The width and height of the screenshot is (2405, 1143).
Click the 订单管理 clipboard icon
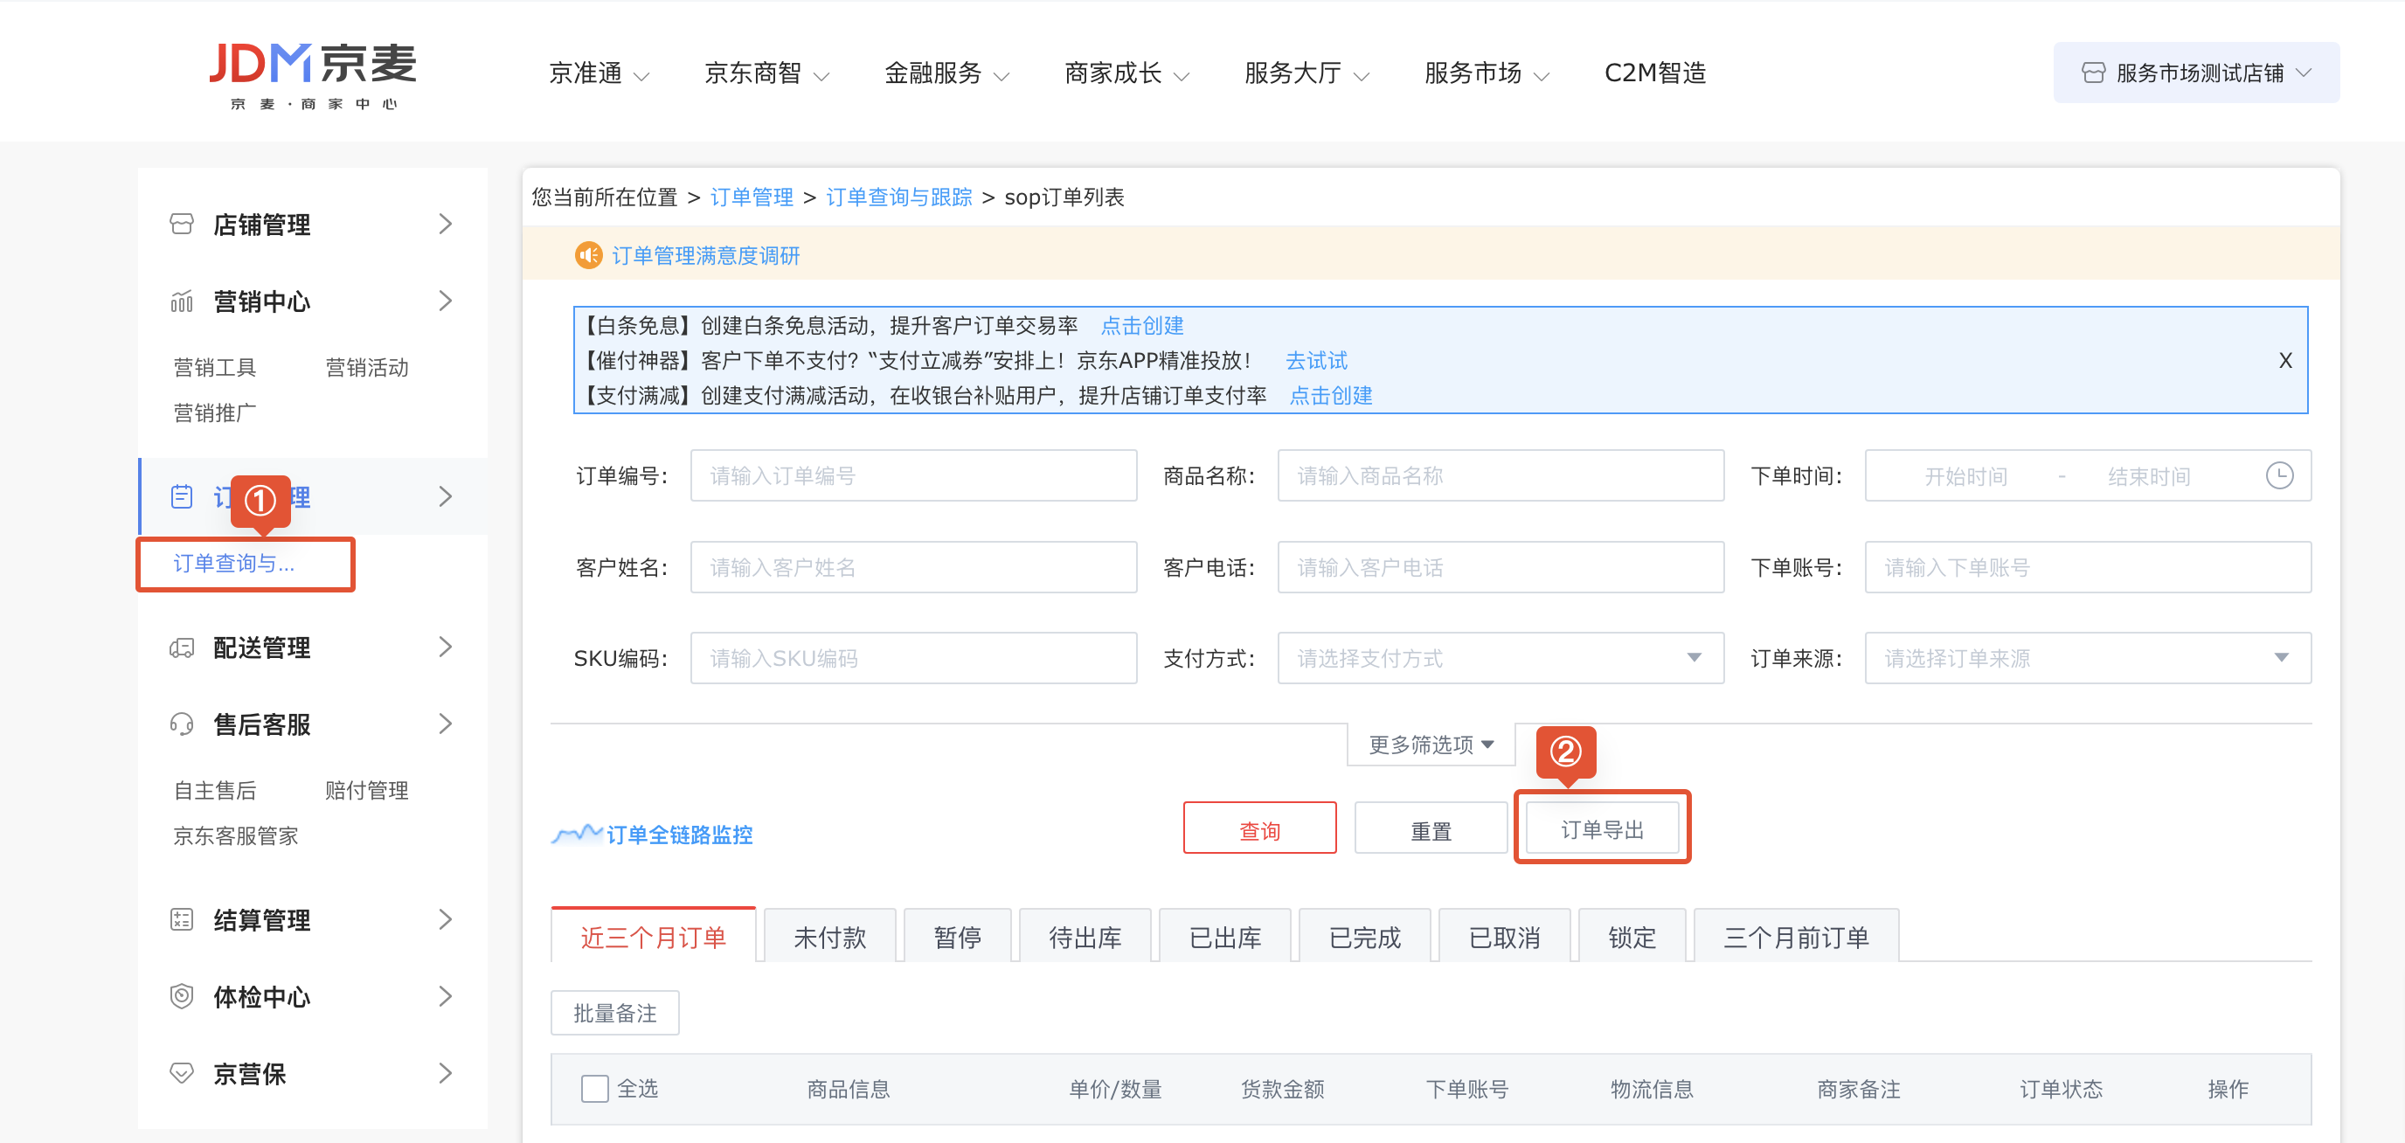[x=182, y=497]
